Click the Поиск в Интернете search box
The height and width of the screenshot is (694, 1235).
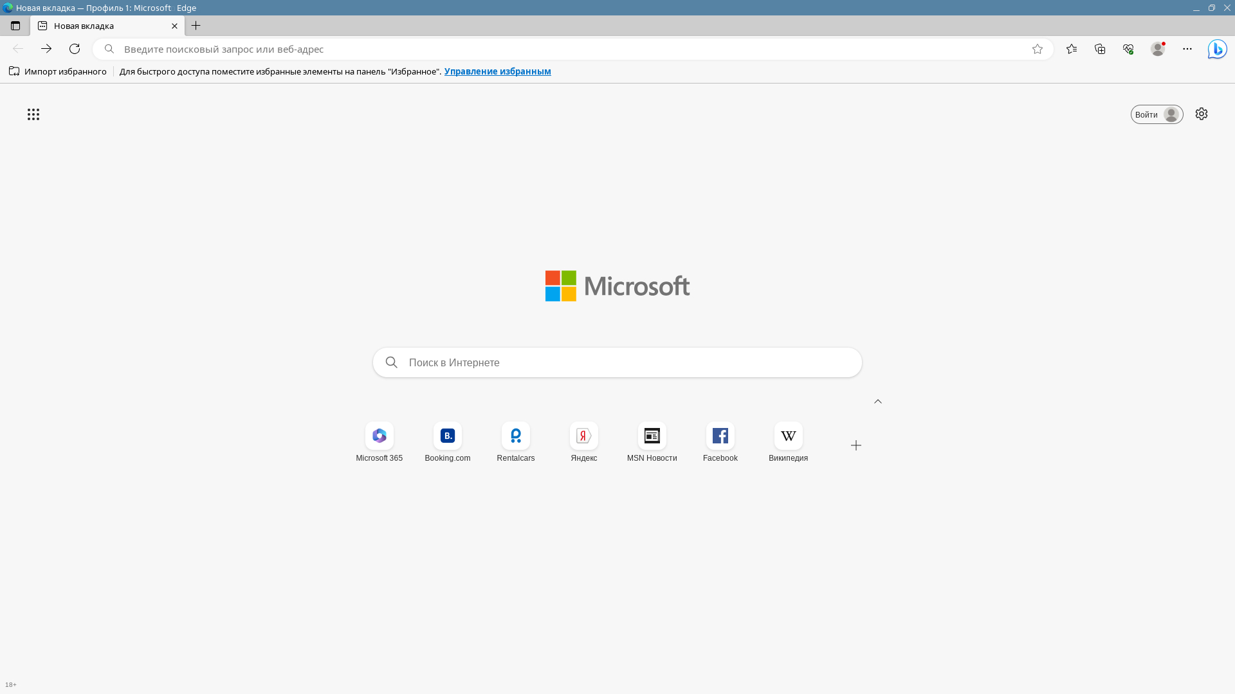617,362
